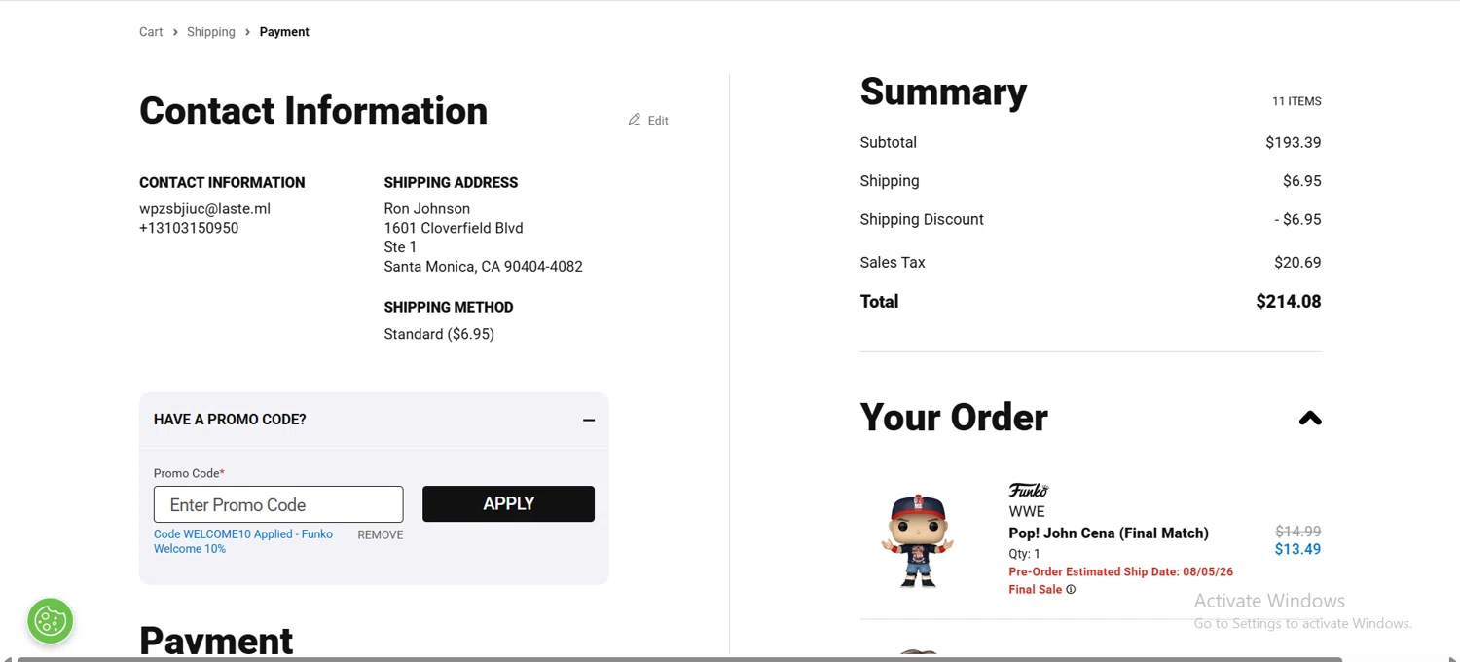
Task: Click the breadcrumb arrow after Cart
Action: click(x=175, y=32)
